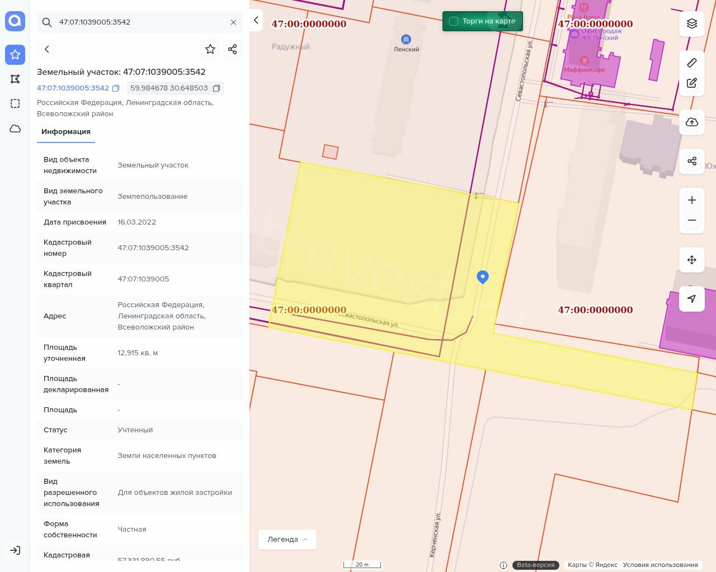This screenshot has height=572, width=716.
Task: Select the ruler measurement tool
Action: pyautogui.click(x=692, y=63)
